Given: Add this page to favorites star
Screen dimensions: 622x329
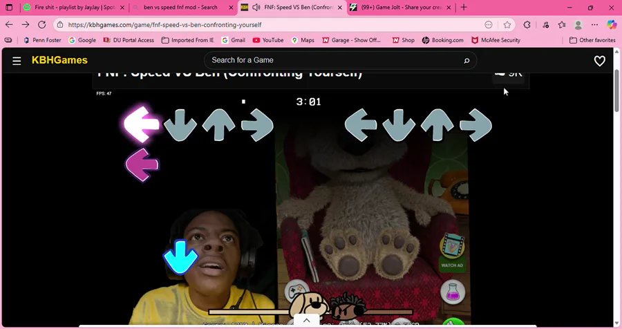Looking at the screenshot, I should coord(507,25).
